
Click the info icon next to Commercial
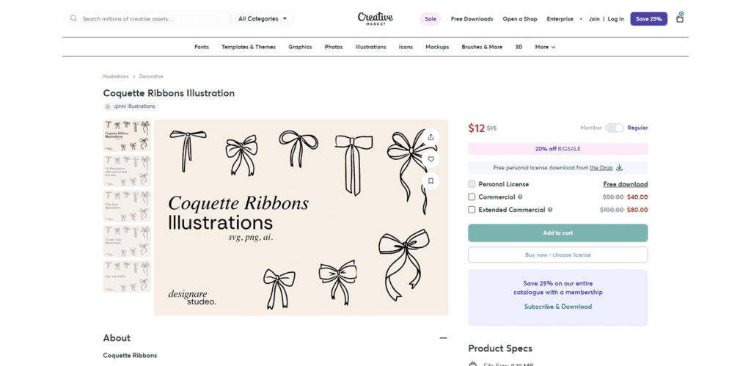click(x=520, y=197)
